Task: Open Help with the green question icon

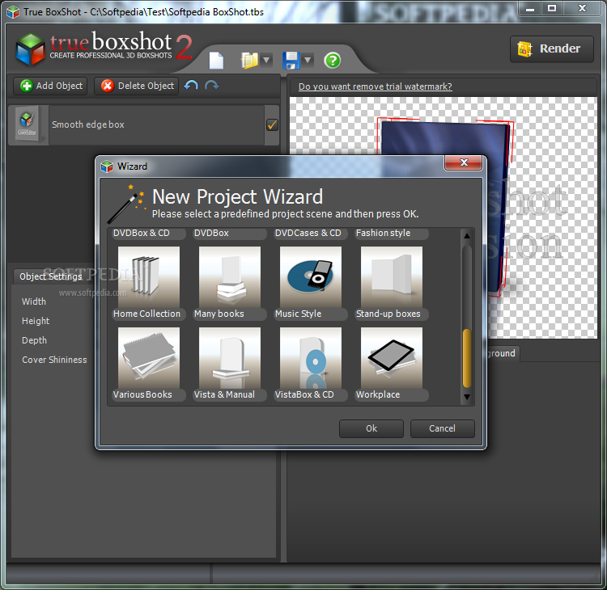Action: pos(333,61)
